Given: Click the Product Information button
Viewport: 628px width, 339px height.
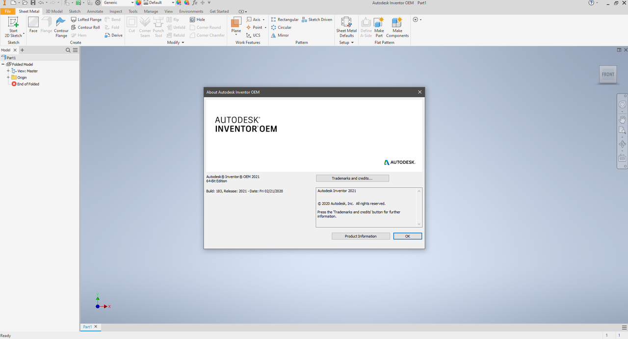Looking at the screenshot, I should point(361,236).
